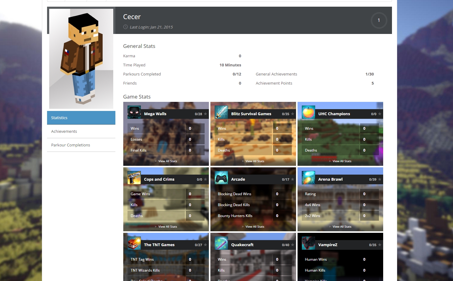Click the star beside Quakecraft 0/40
Image resolution: width=453 pixels, height=281 pixels.
click(293, 245)
